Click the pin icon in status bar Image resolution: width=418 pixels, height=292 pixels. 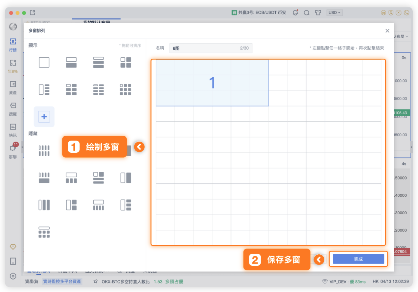pyautogui.click(x=96, y=281)
